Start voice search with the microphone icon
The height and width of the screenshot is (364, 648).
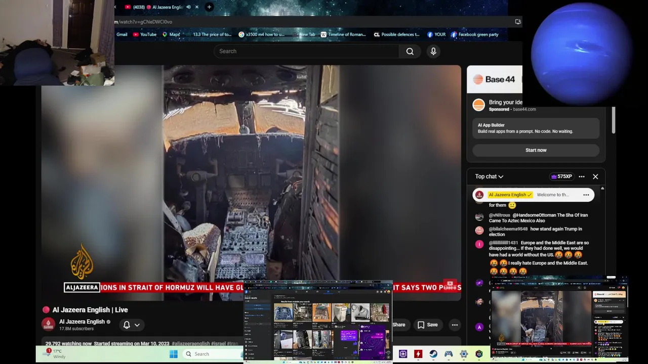click(x=433, y=51)
